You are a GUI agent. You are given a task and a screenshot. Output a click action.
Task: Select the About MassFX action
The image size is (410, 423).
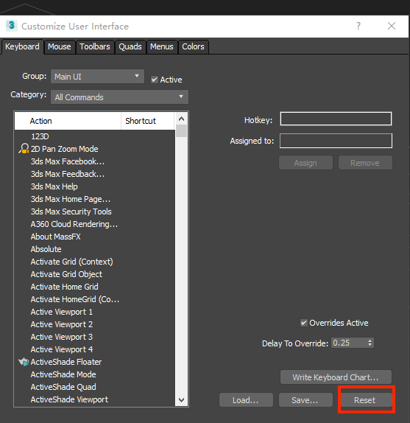pyautogui.click(x=55, y=237)
